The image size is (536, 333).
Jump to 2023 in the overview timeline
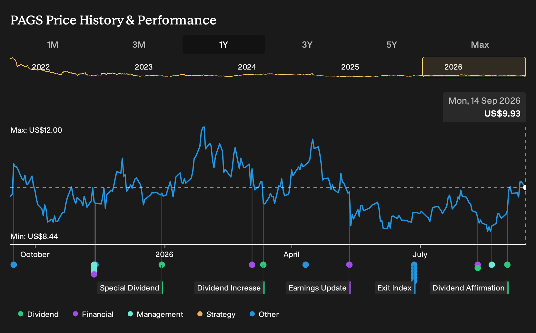coord(144,67)
